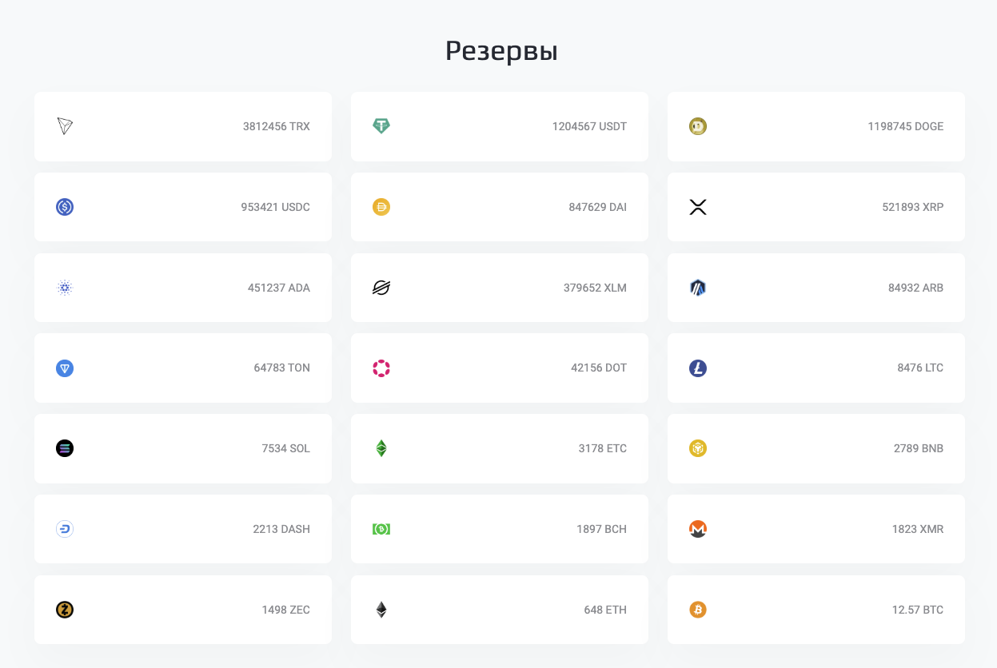Click the XRP logo icon
Image resolution: width=997 pixels, height=668 pixels.
(x=698, y=207)
